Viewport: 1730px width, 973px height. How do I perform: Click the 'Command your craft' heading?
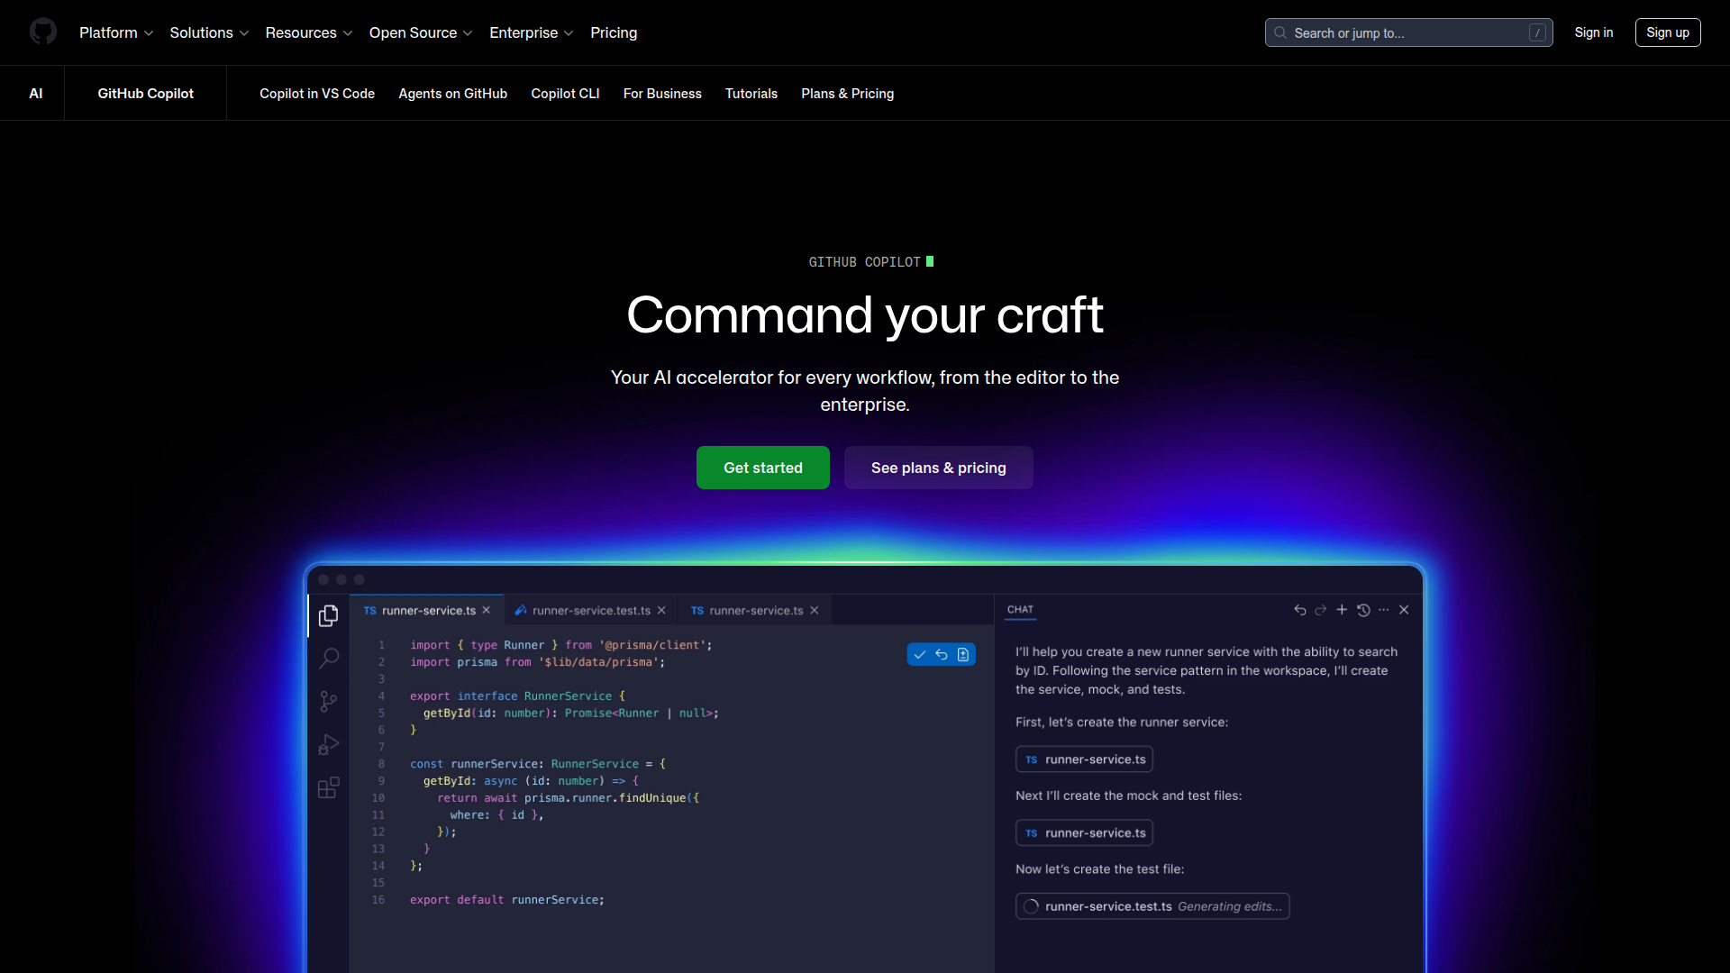tap(865, 315)
